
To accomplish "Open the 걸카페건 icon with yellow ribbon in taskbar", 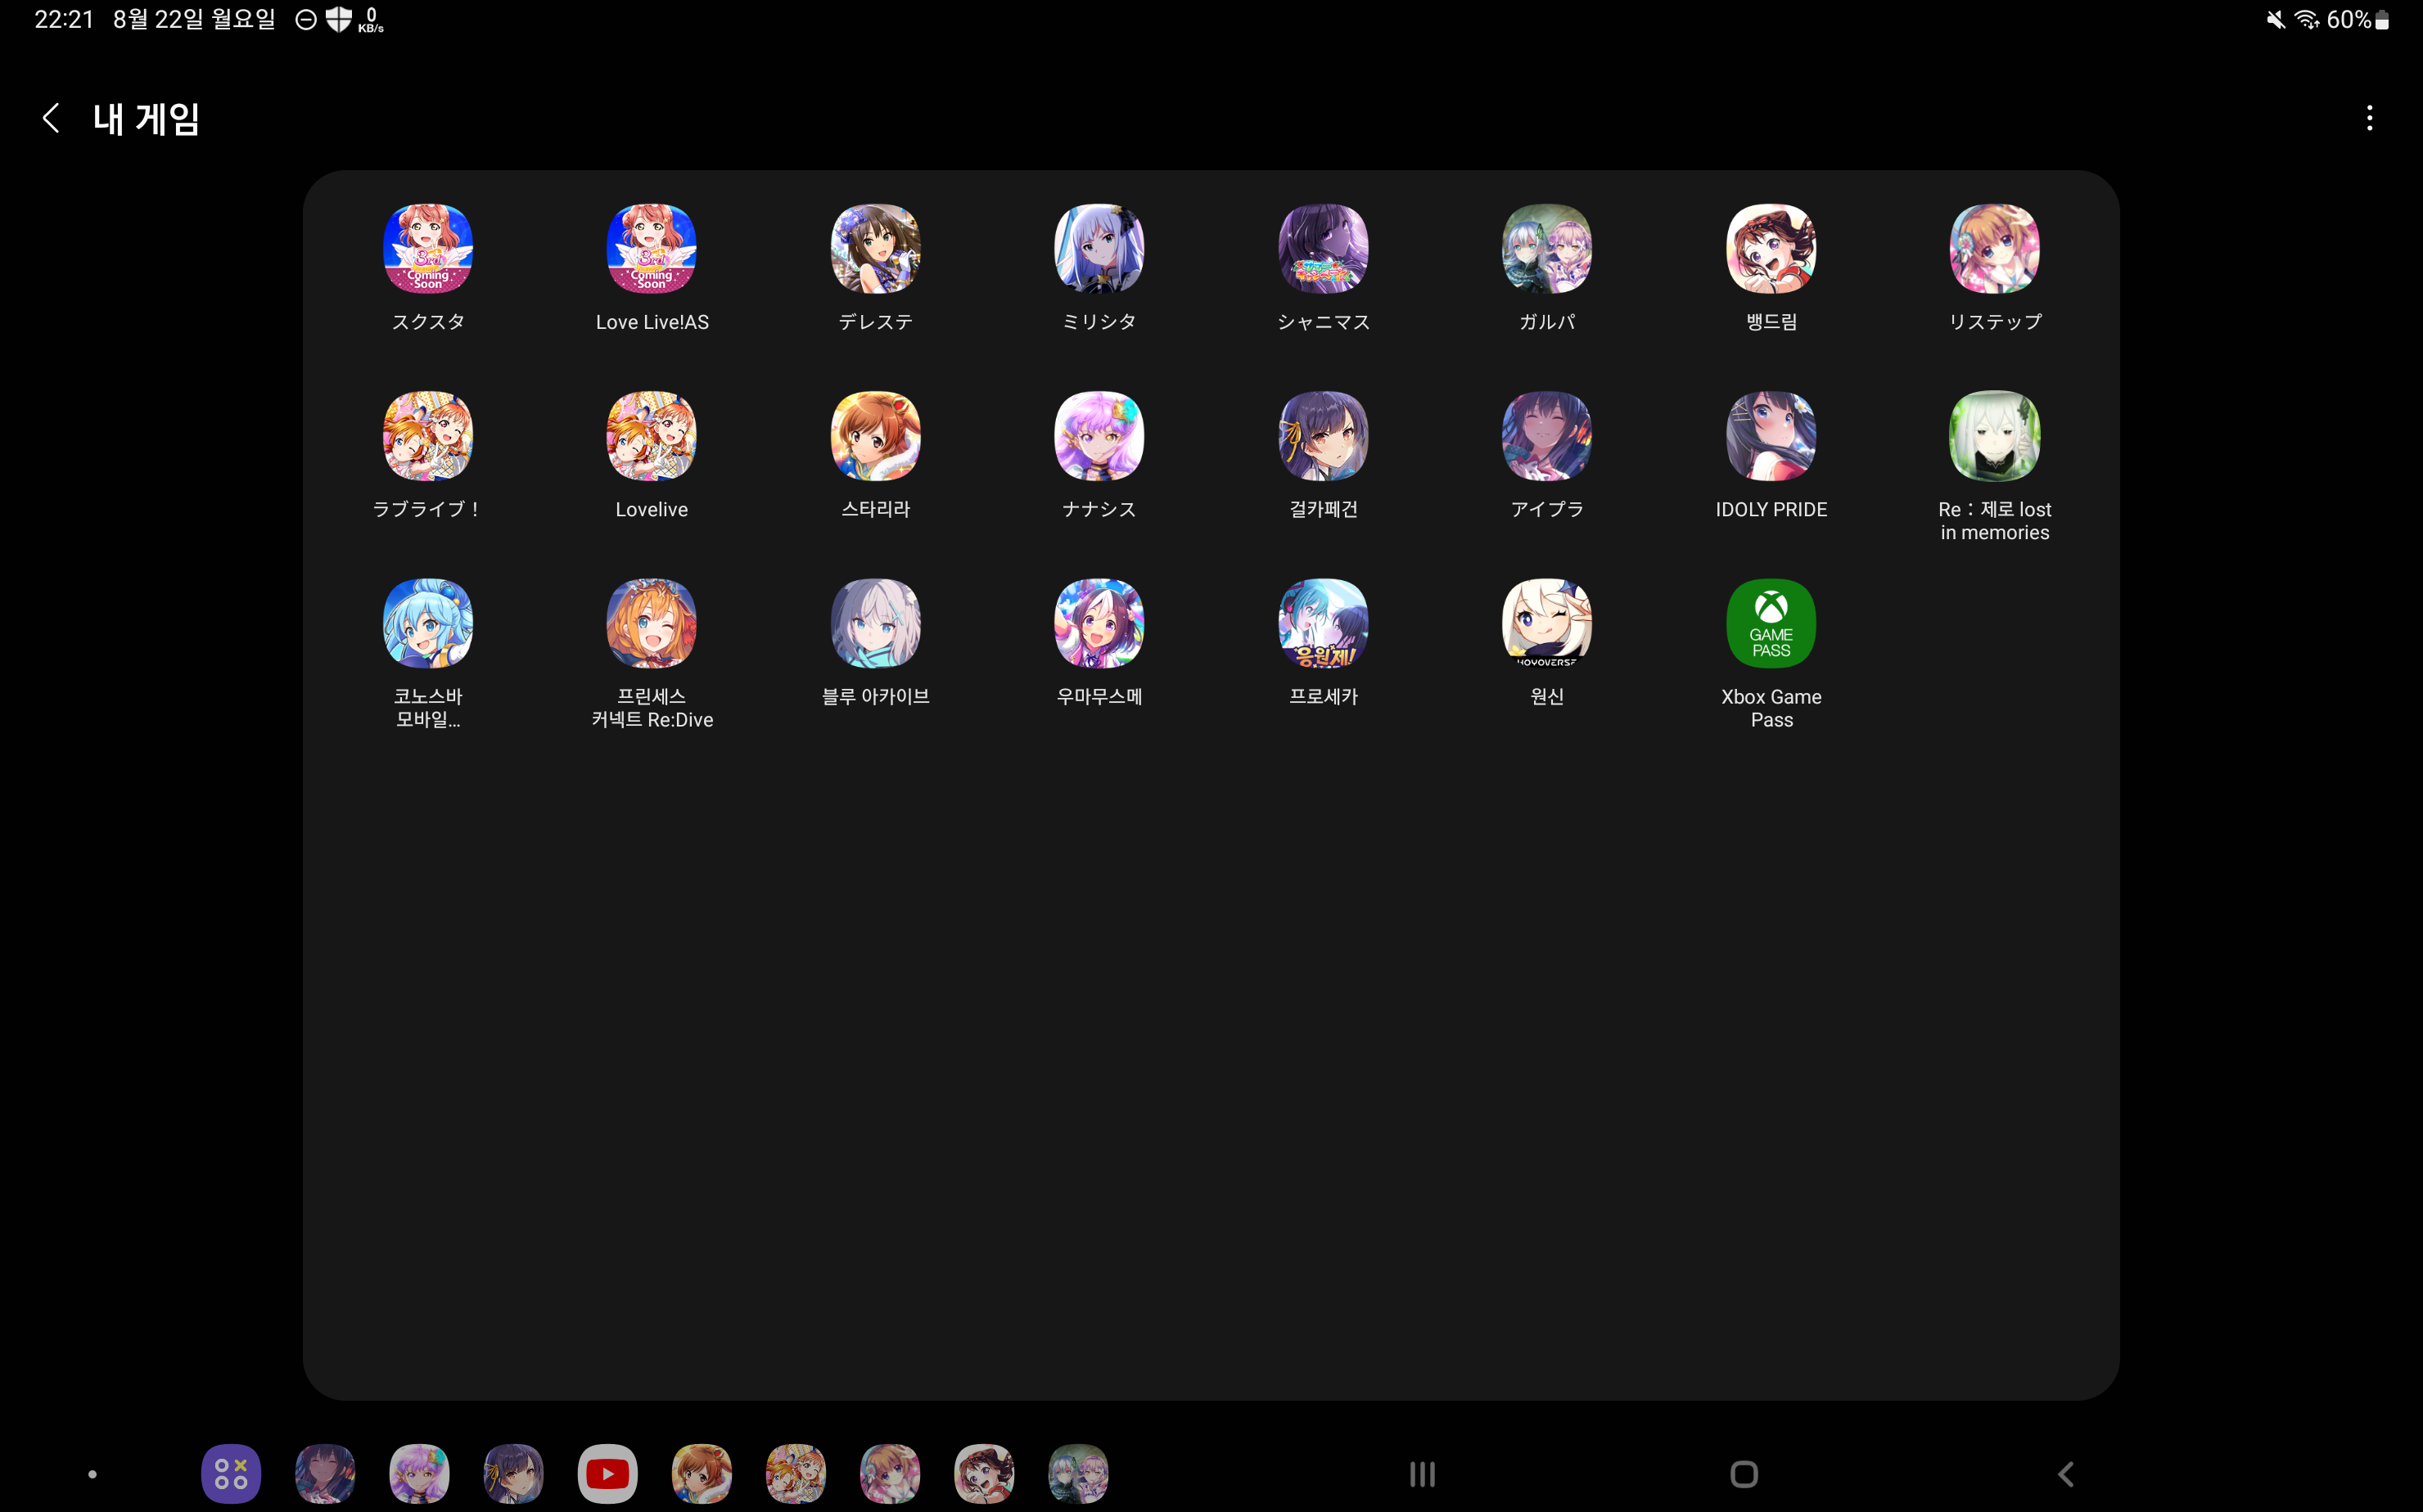I will [x=513, y=1474].
